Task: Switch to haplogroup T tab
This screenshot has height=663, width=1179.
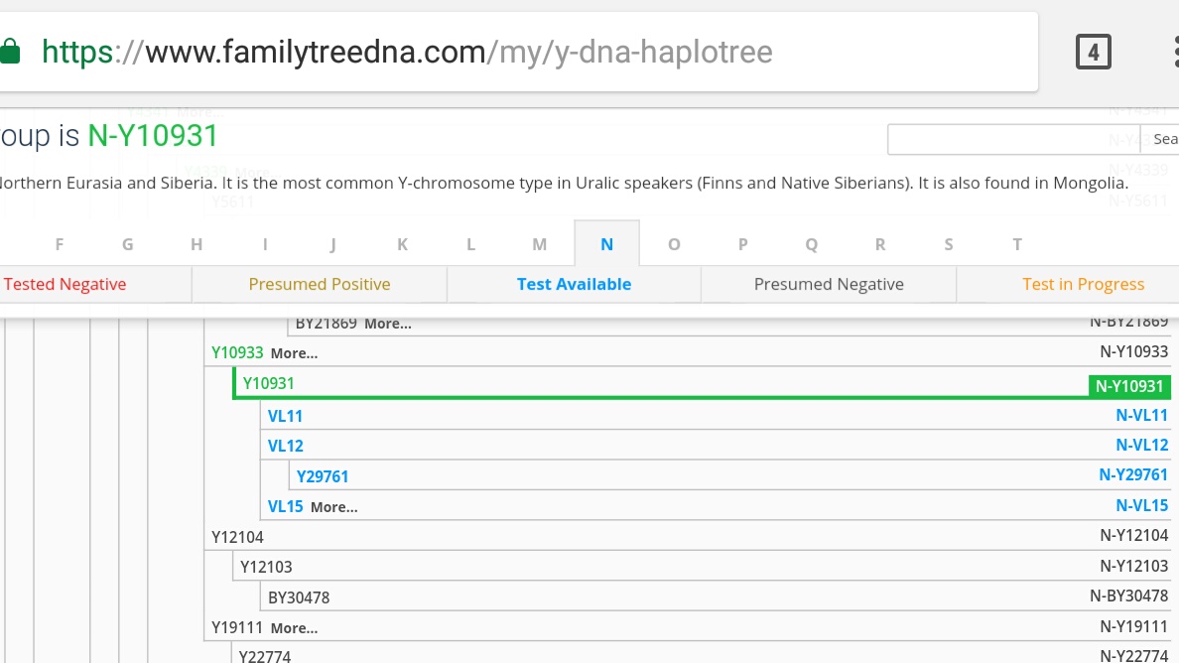Action: (1017, 244)
